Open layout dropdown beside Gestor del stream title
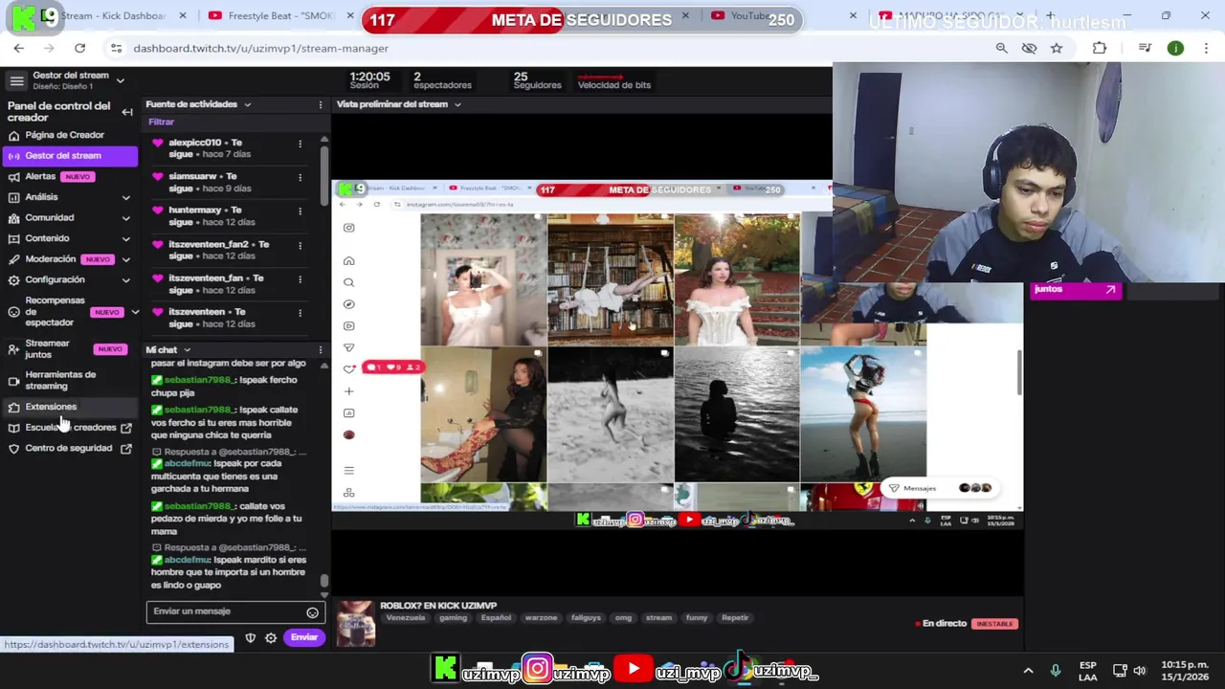Screen dimensions: 1225x689 tap(121, 80)
